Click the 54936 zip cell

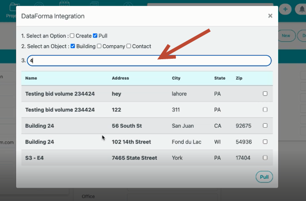244,142
